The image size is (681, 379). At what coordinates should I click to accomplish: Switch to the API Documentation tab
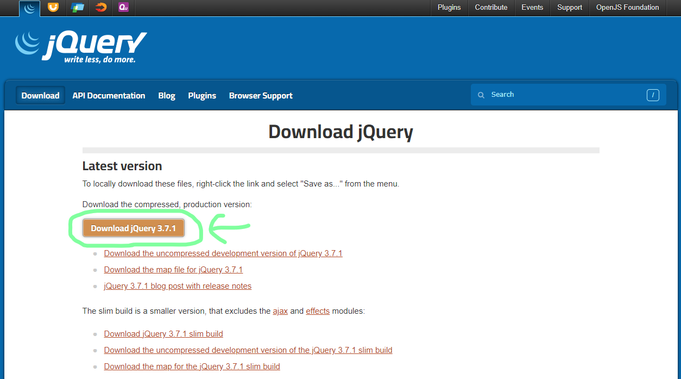click(109, 95)
